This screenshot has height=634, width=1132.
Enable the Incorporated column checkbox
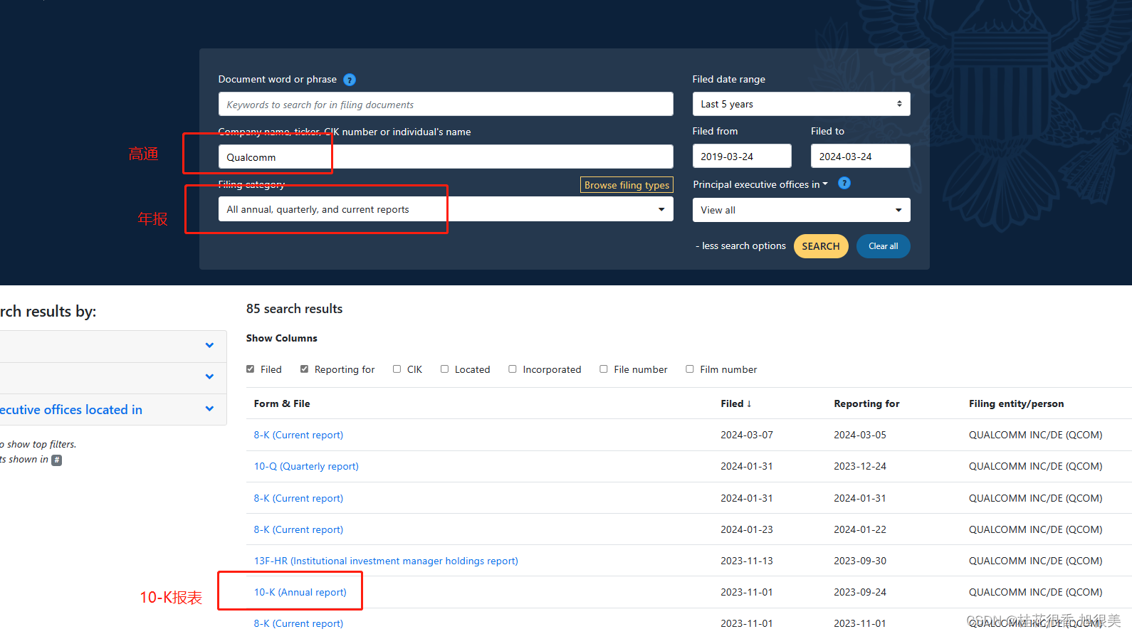point(513,369)
